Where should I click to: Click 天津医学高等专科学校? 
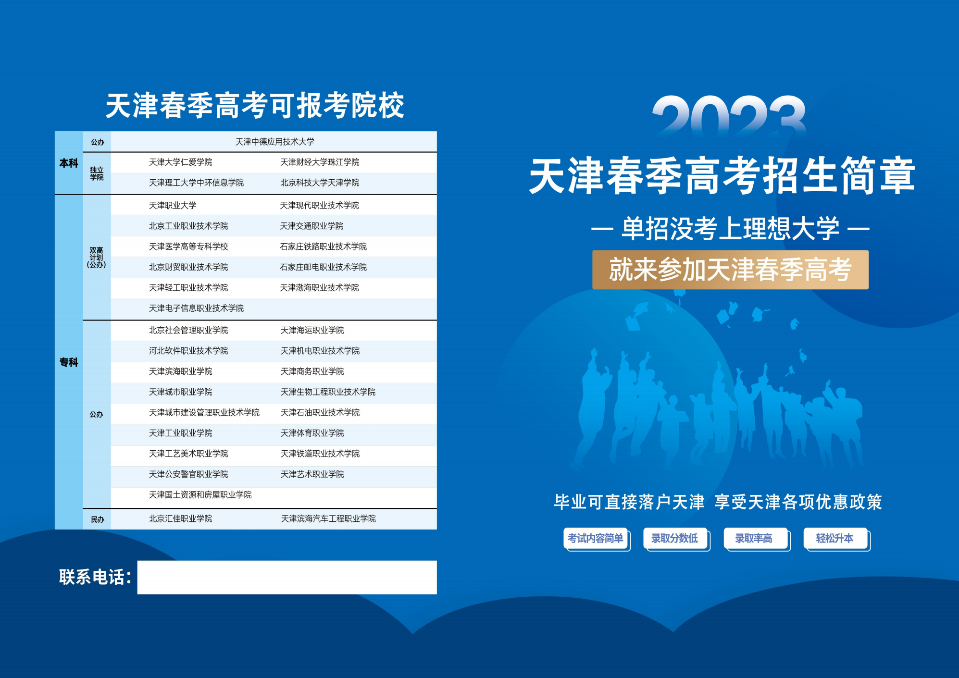point(188,247)
